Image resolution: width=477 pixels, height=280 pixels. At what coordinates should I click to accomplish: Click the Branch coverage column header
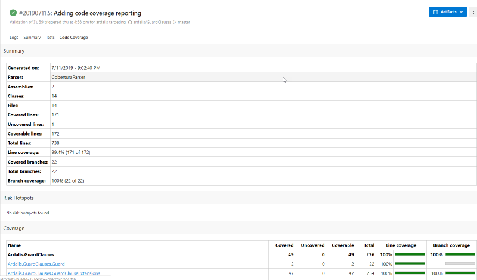pyautogui.click(x=451, y=245)
